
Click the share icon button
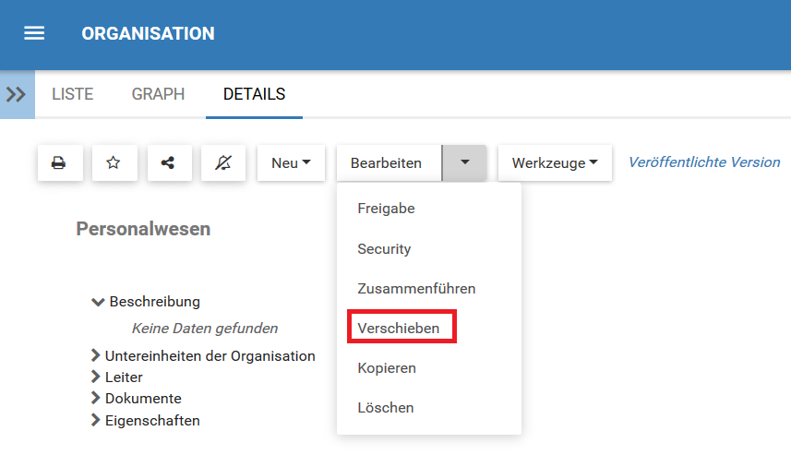tap(168, 162)
